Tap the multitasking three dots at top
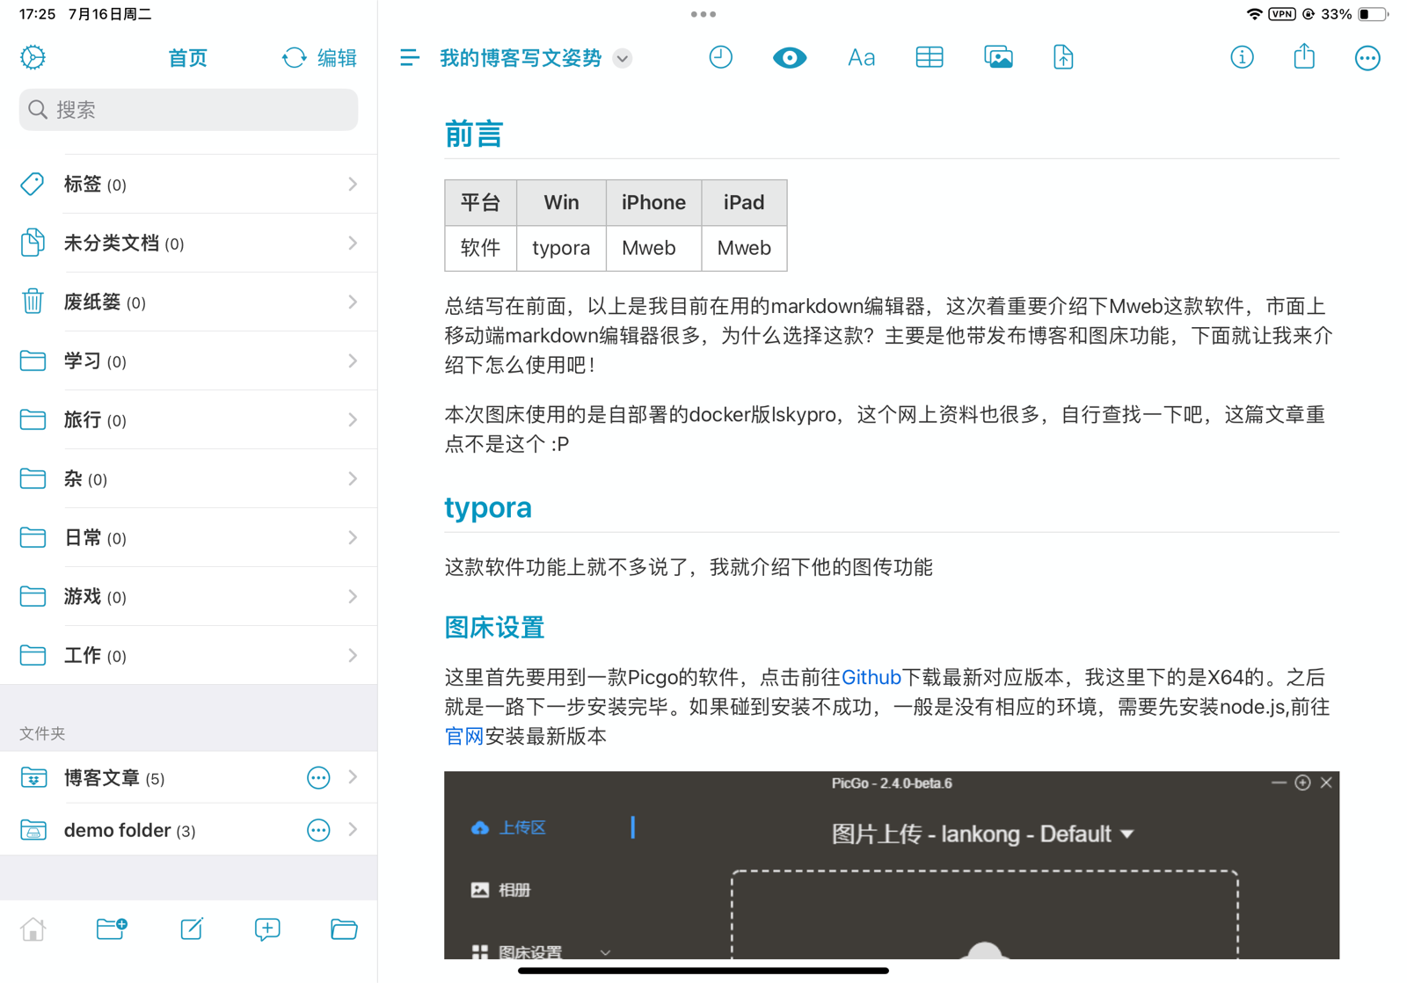The width and height of the screenshot is (1407, 983). tap(703, 14)
